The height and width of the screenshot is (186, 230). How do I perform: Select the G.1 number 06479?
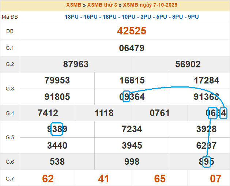tap(132, 48)
